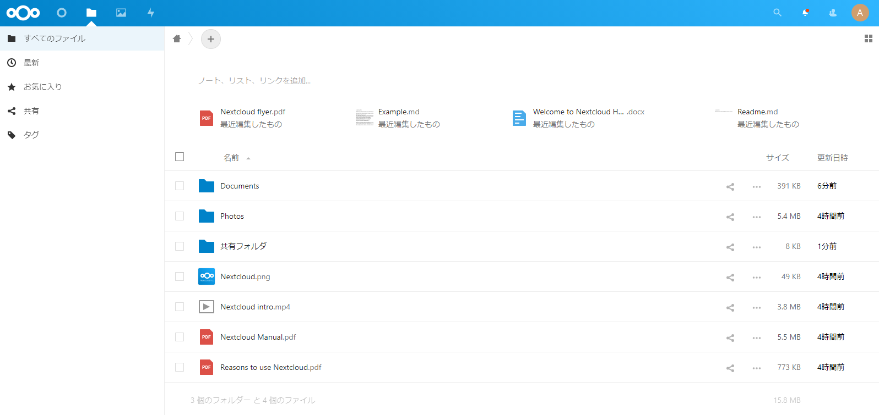
Task: Sort by 更新日時 column header
Action: pyautogui.click(x=832, y=158)
